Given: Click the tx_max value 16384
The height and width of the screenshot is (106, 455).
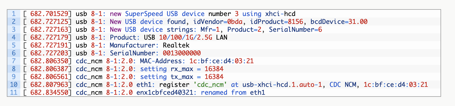Looking at the screenshot, I should (214, 77).
